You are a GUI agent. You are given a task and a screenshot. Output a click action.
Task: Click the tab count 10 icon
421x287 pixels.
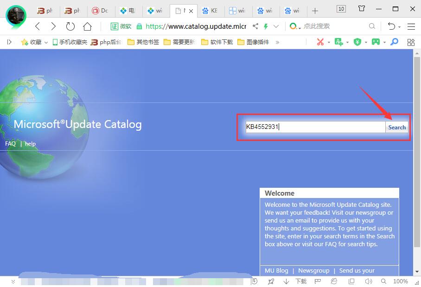pyautogui.click(x=341, y=9)
